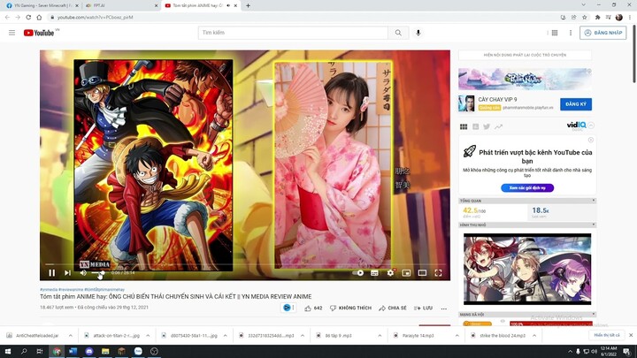The width and height of the screenshot is (637, 358).
Task: Open the player settings gear
Action: pyautogui.click(x=390, y=273)
